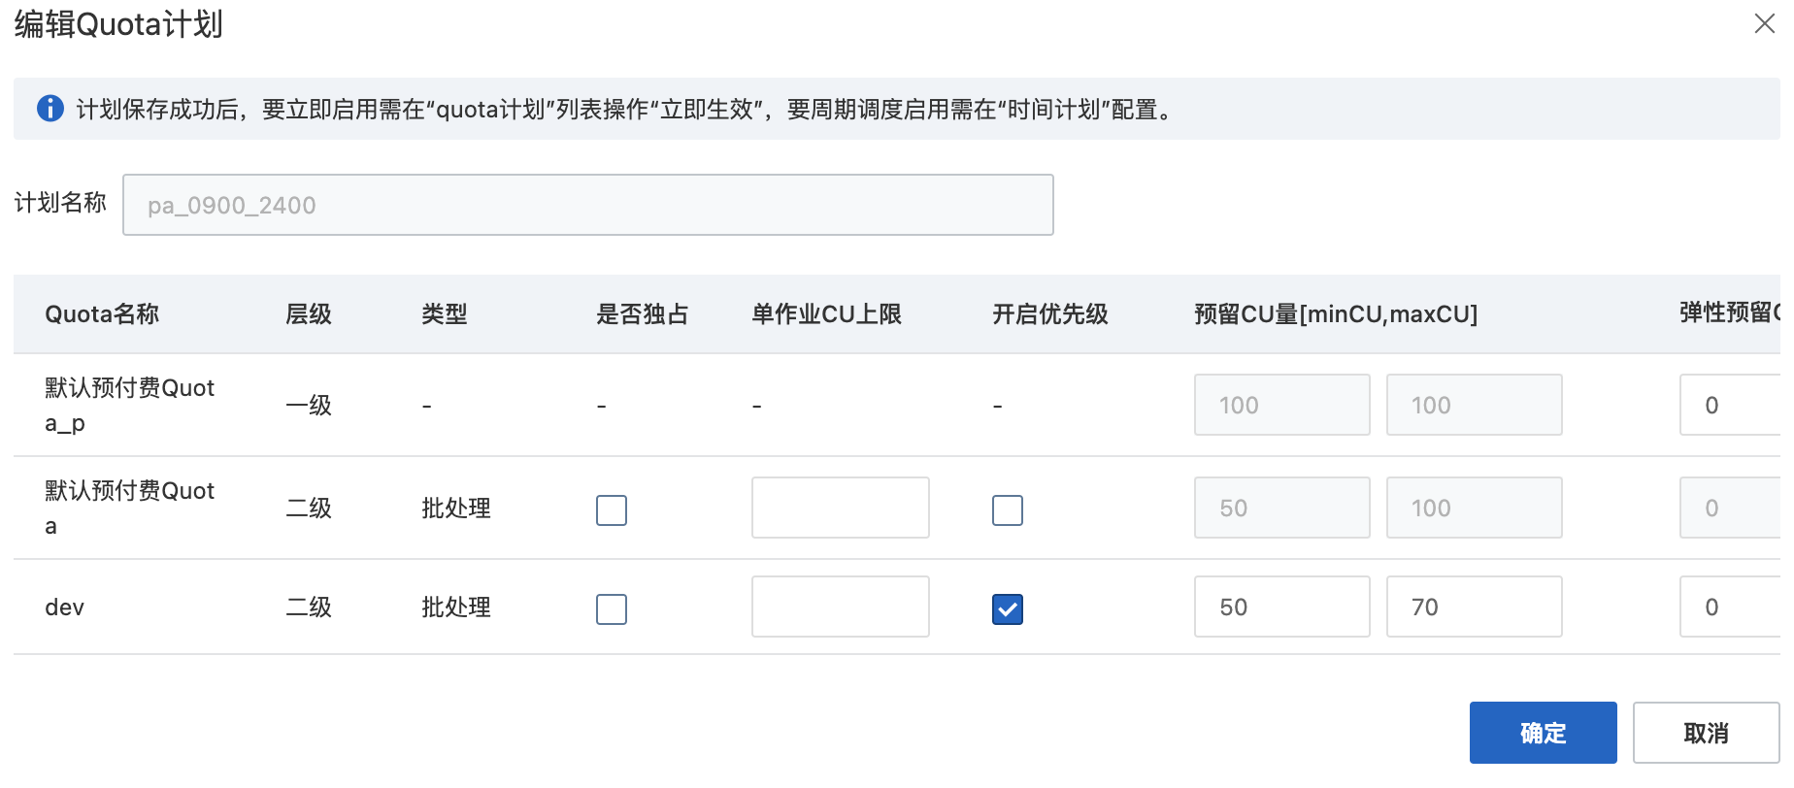Image resolution: width=1794 pixels, height=788 pixels.
Task: Click the Quota名称 column header
Action: (102, 313)
